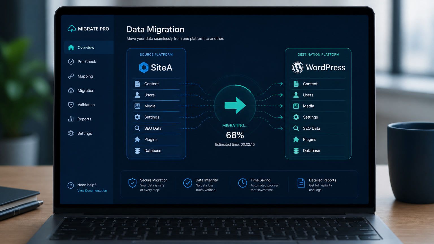Click the Overview home icon

pos(71,47)
